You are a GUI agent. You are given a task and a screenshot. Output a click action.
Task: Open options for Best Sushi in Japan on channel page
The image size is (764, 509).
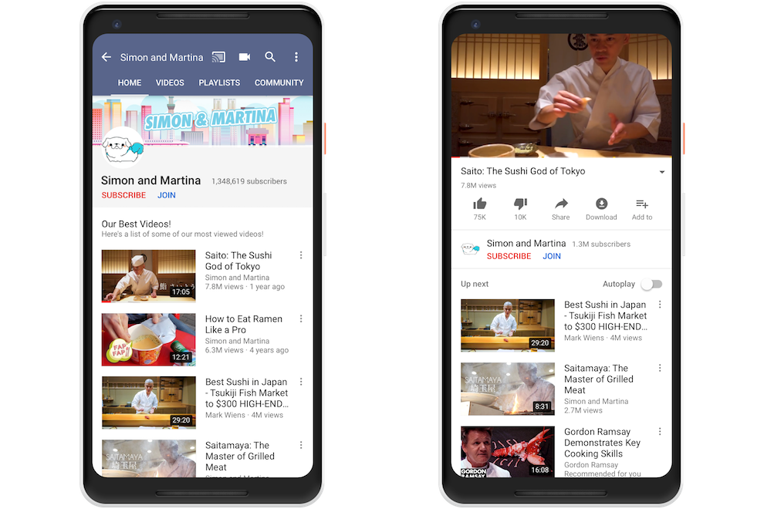tap(301, 382)
